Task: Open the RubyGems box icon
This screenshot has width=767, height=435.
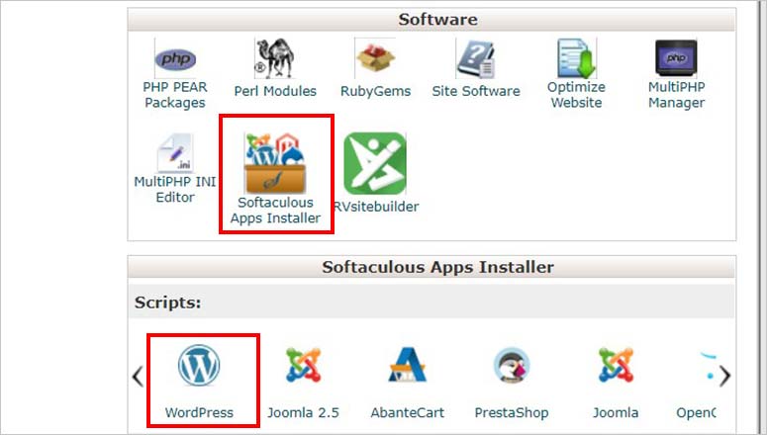Action: pos(375,58)
